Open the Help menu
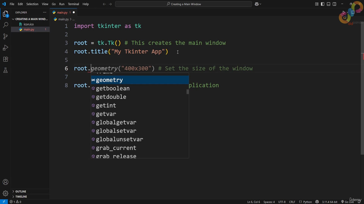This screenshot has width=364, height=204. [86, 4]
